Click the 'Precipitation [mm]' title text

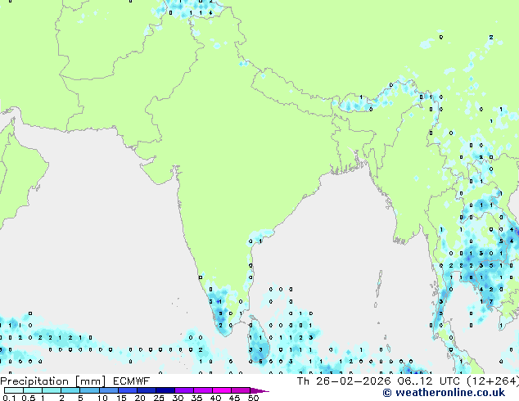[53, 381]
